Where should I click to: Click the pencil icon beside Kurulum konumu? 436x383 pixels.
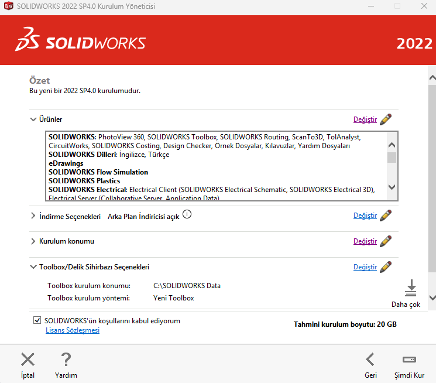point(386,241)
